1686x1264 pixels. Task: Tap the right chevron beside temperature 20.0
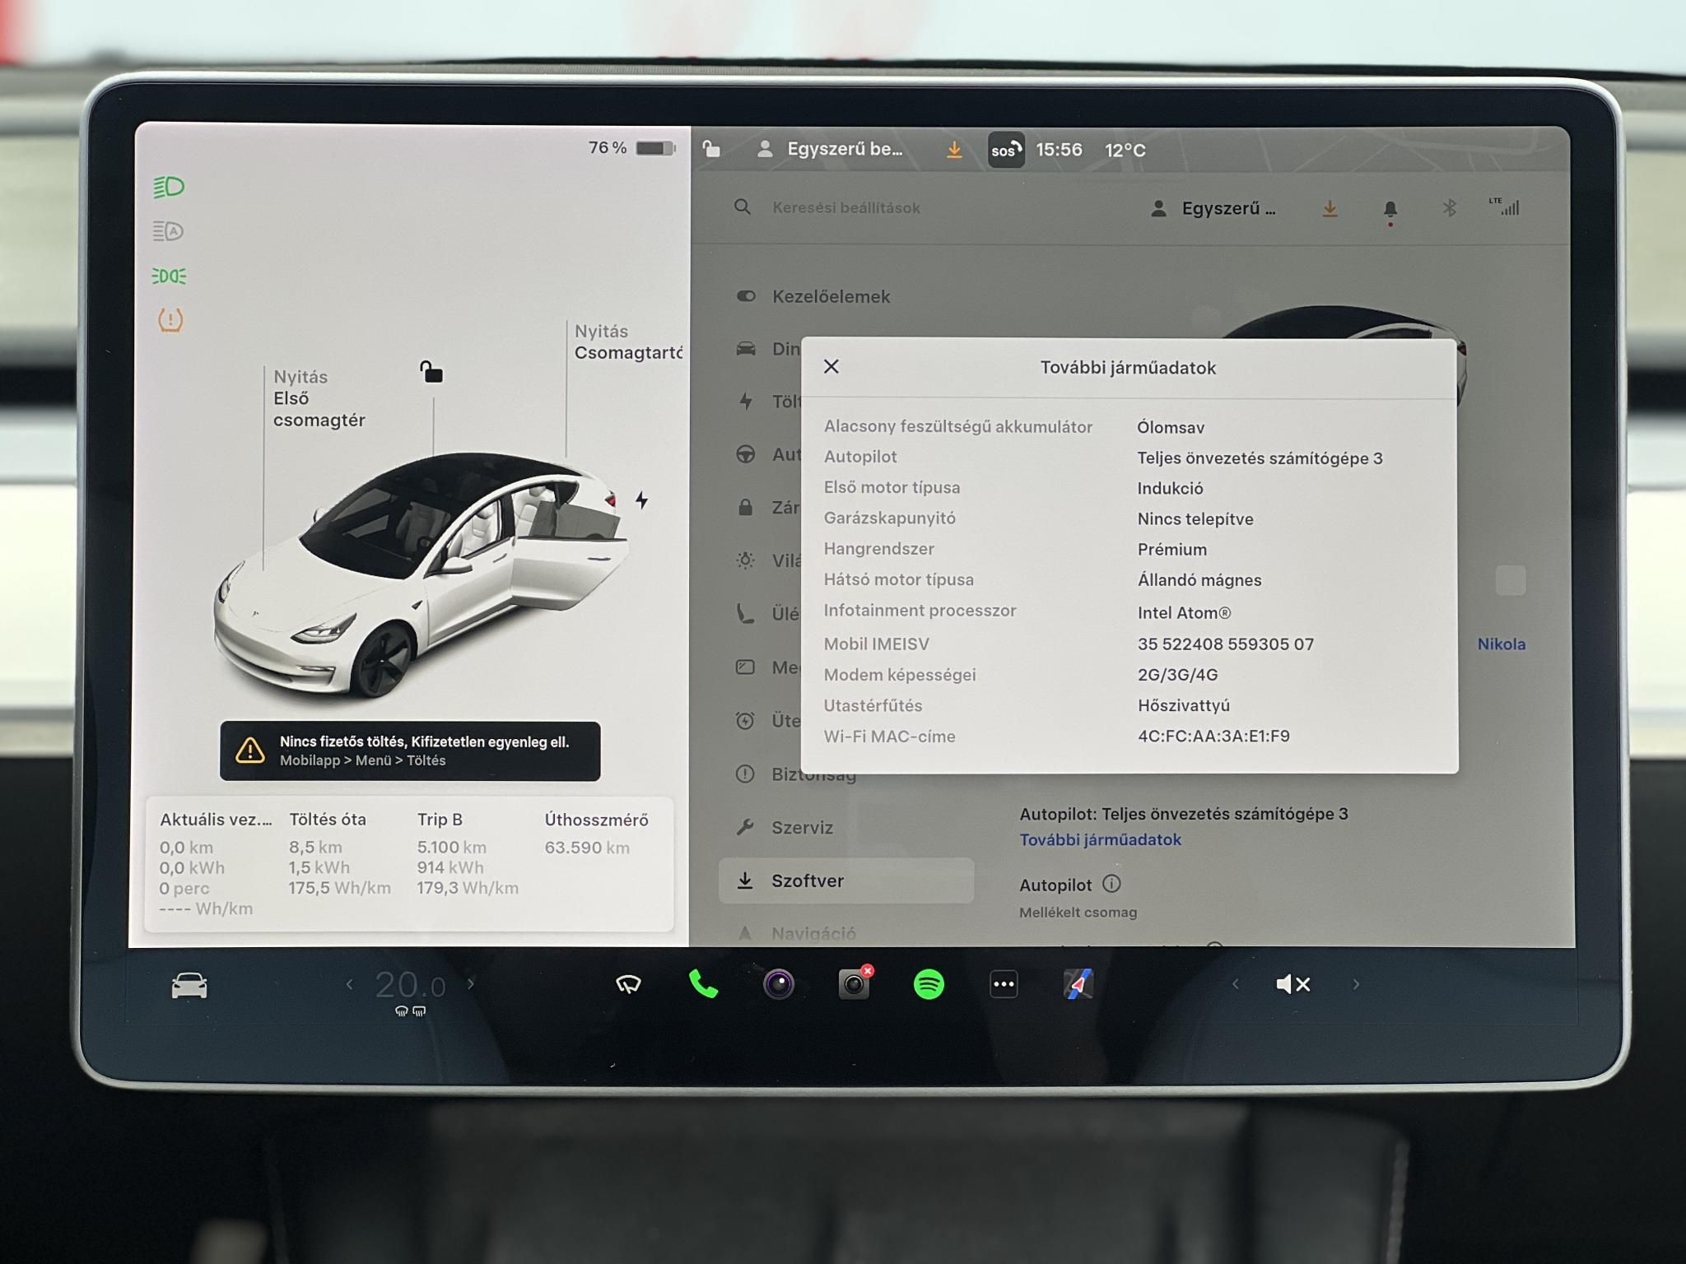click(472, 984)
